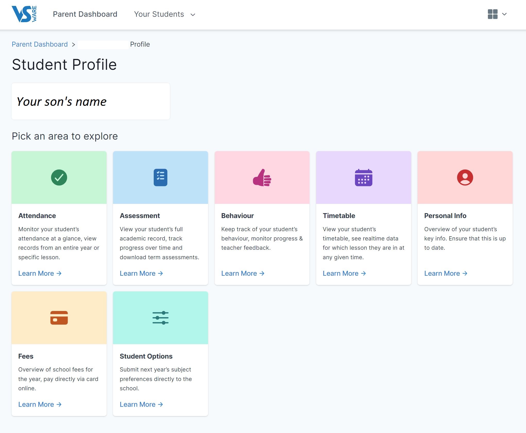Click the purple Timetable calendar icon
526x433 pixels.
(363, 177)
